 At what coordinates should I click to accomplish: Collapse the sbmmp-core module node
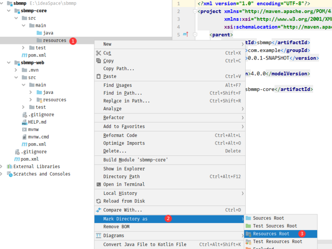(9, 11)
